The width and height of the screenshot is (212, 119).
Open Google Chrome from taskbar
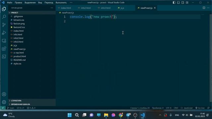click(x=121, y=115)
